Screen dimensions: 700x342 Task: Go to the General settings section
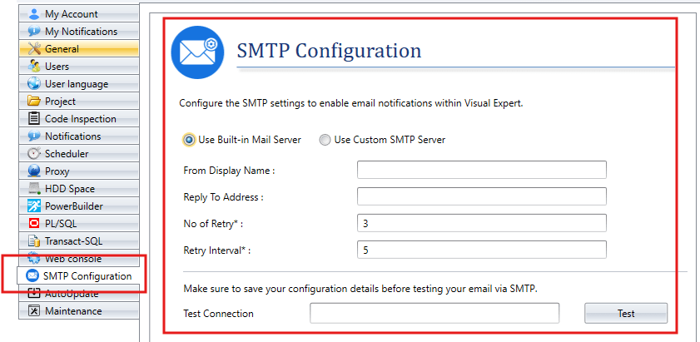click(x=79, y=48)
